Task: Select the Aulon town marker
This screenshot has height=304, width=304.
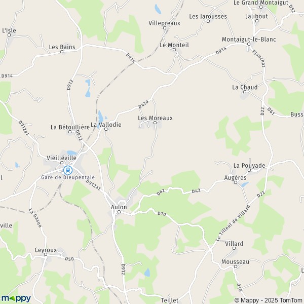Action: [119, 212]
